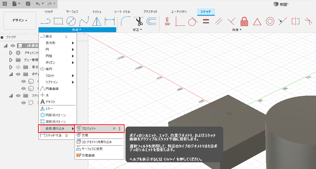The width and height of the screenshot is (316, 169).
Task: Switch to the プラスチック tab
Action: [x=150, y=12]
